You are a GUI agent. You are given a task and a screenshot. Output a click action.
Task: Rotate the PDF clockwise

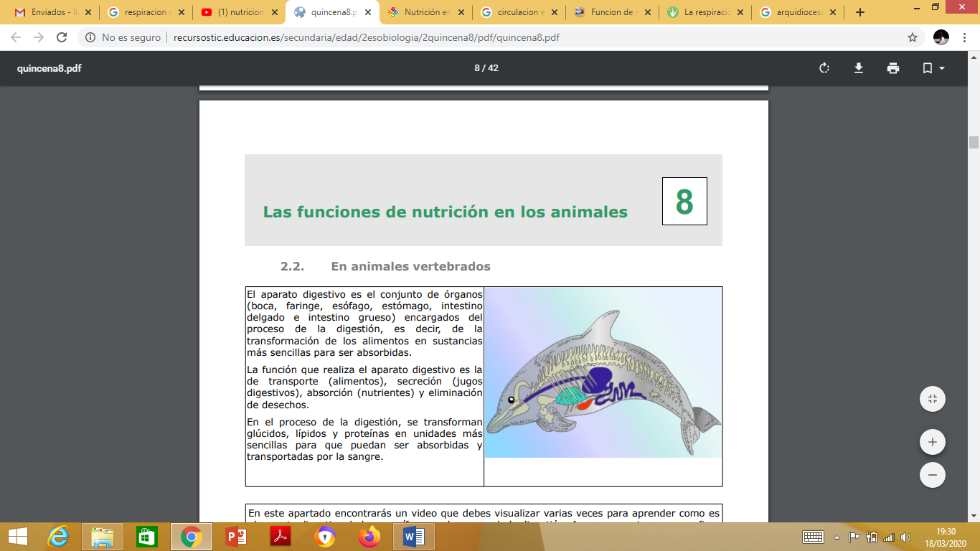coord(824,68)
